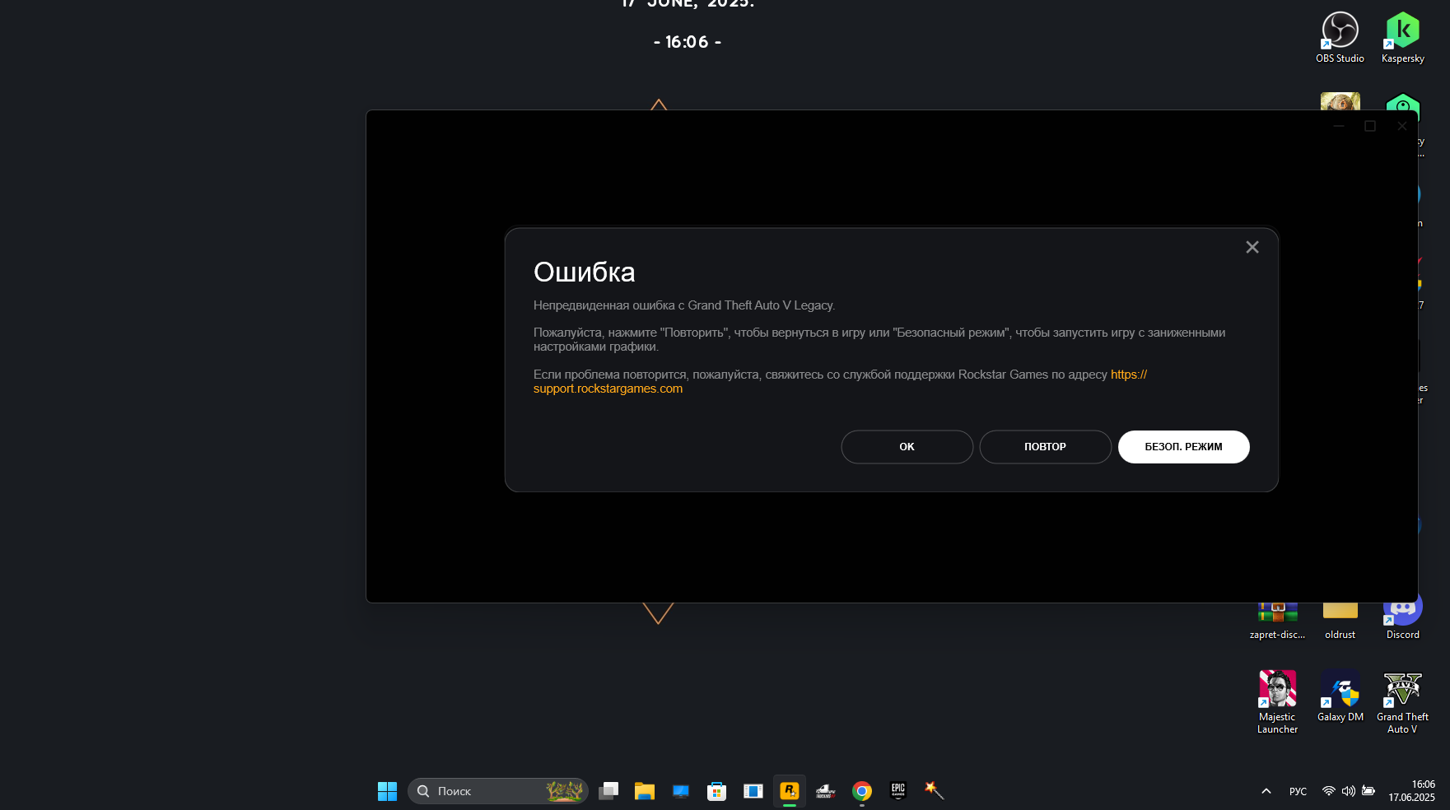Open Wi-Fi network settings in tray

[1328, 791]
